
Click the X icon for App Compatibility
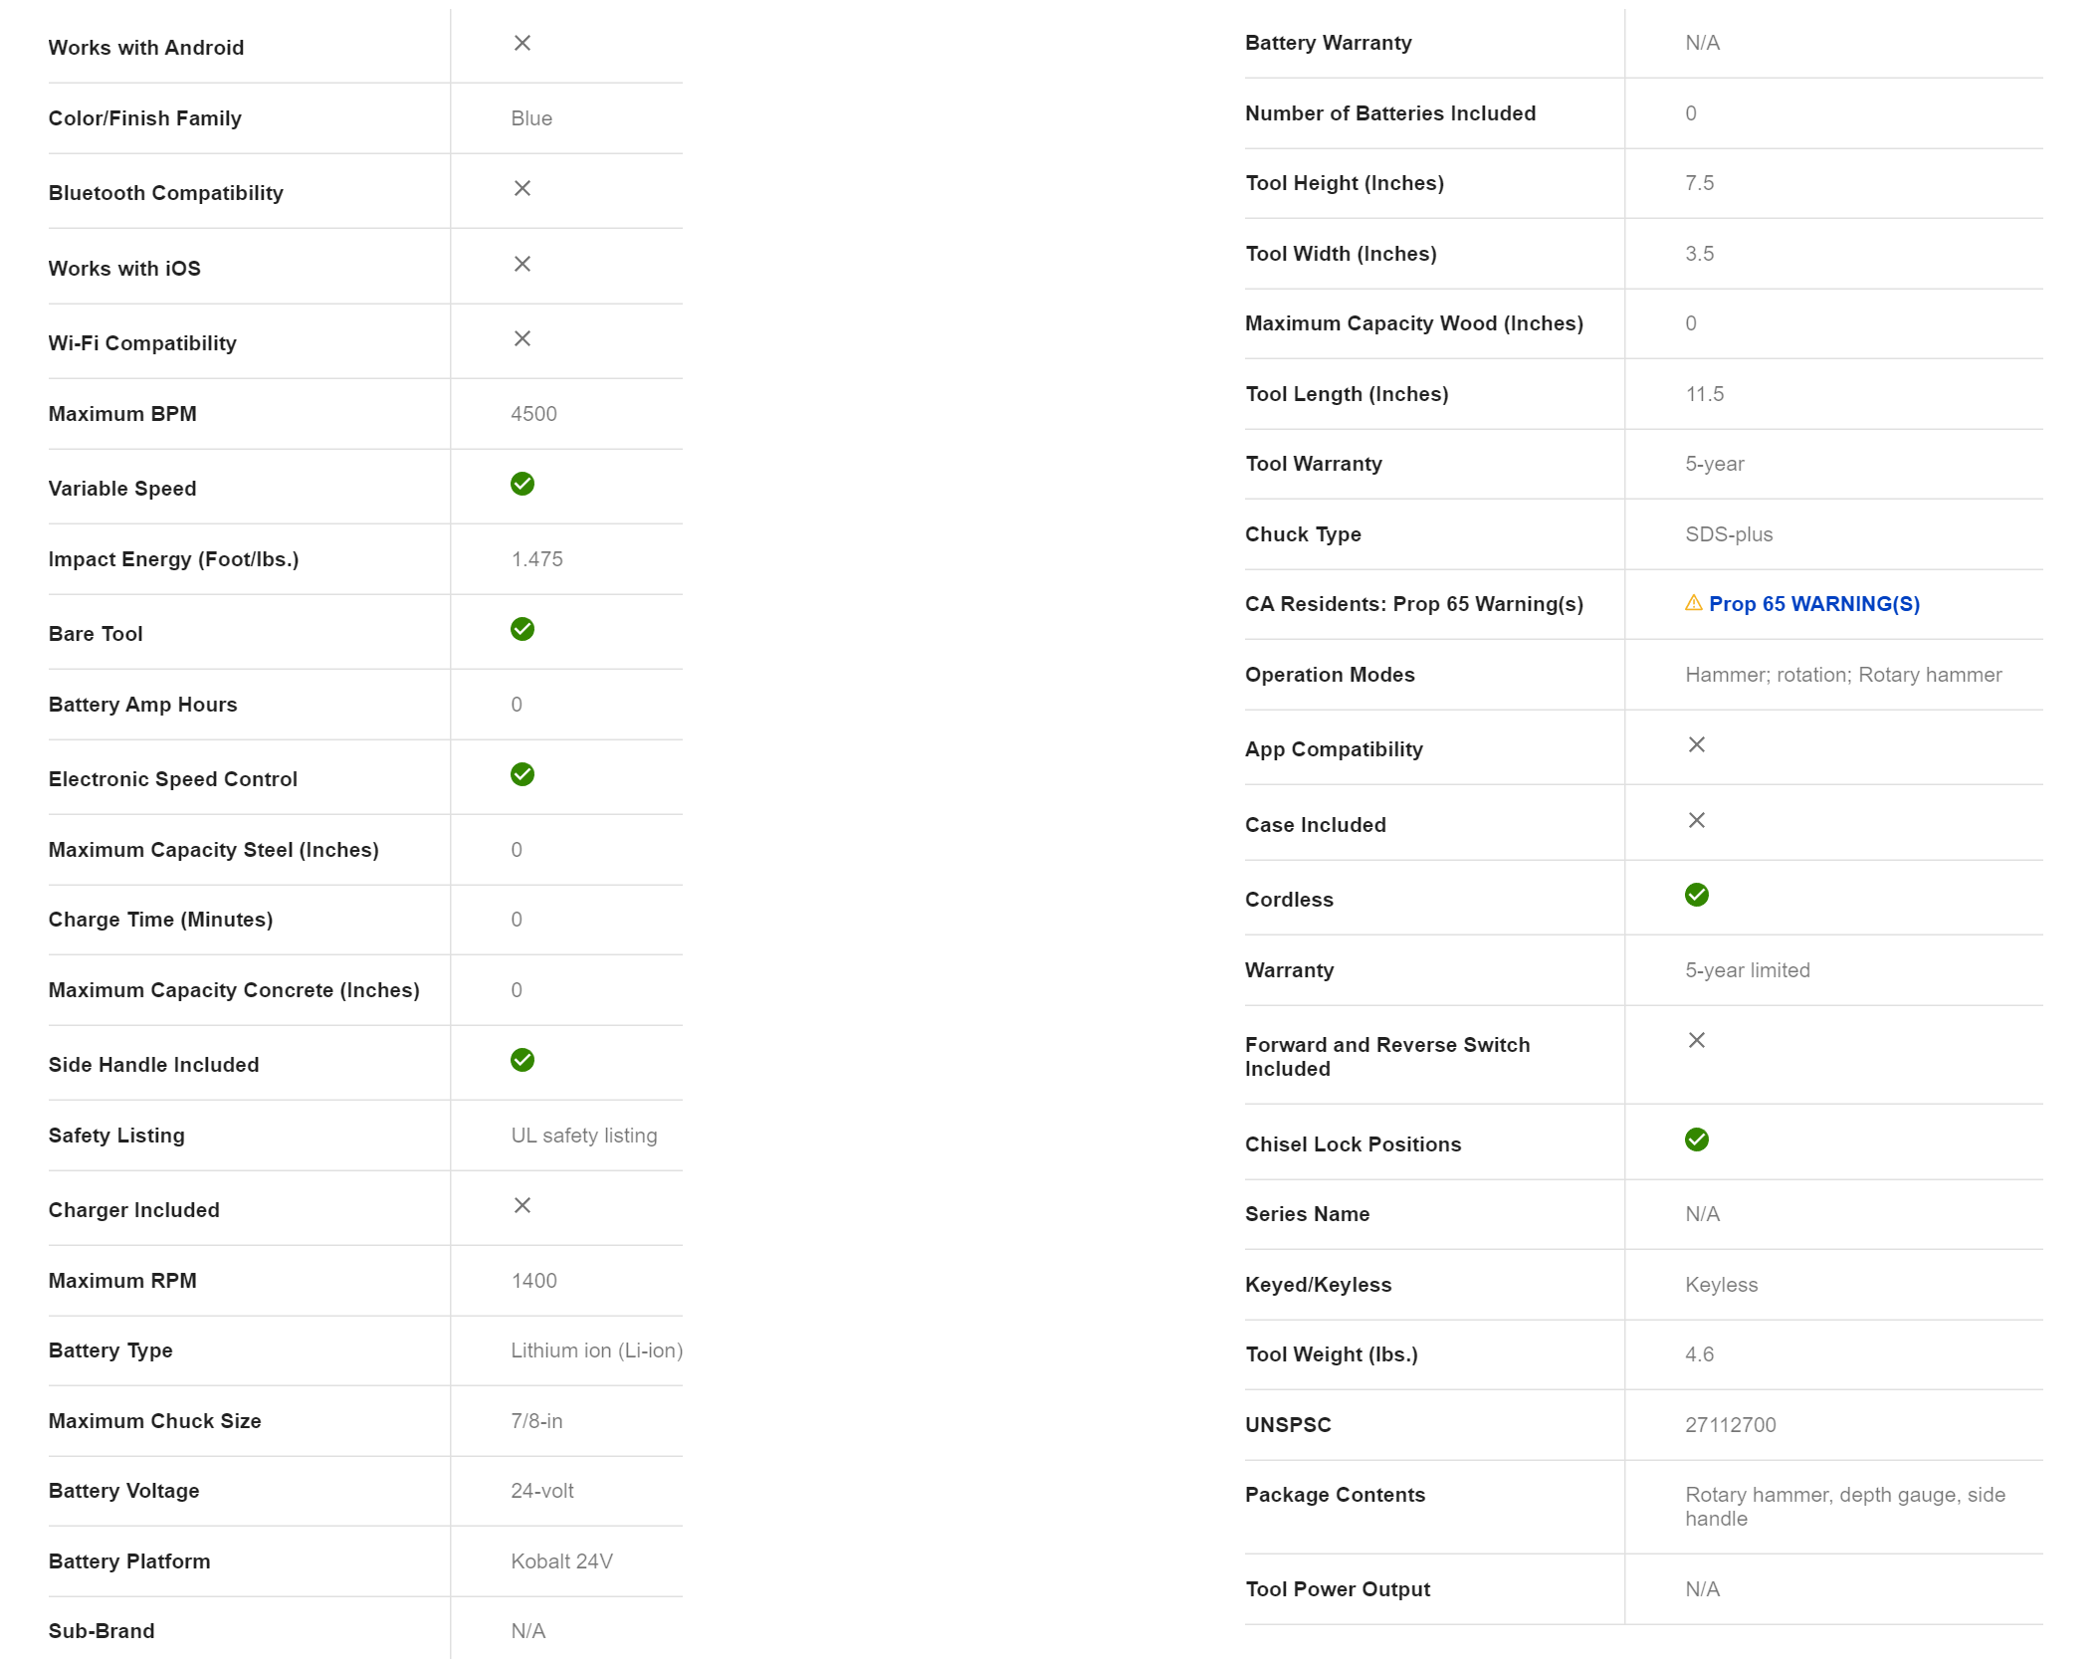1696,744
